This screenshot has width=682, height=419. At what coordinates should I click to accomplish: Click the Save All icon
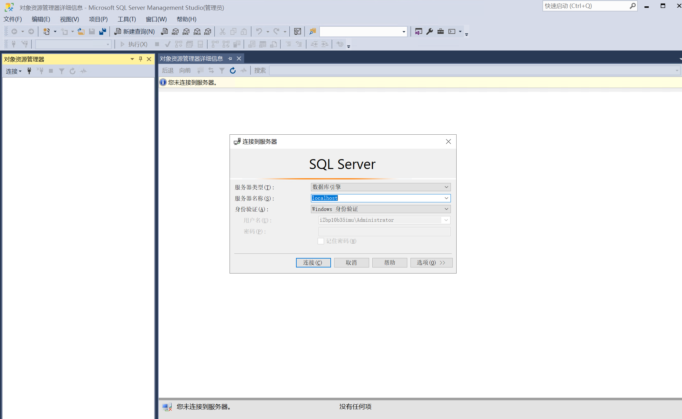tap(102, 31)
